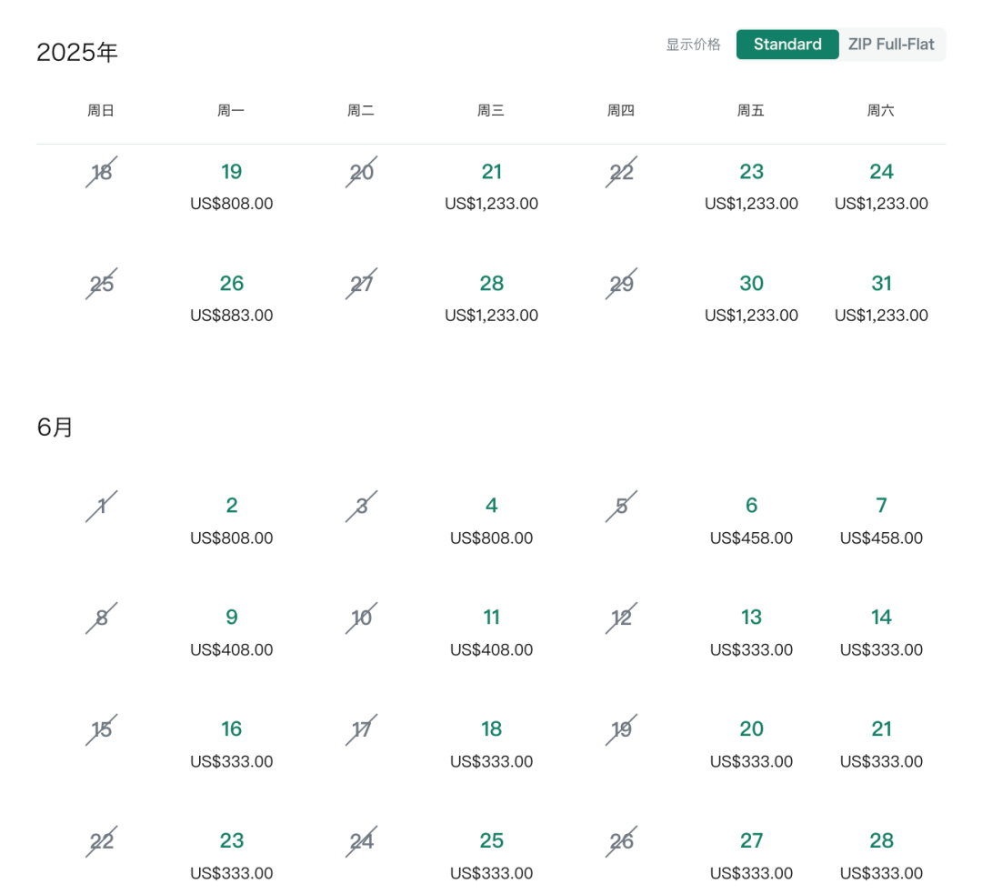
Task: Switch price display to Standard
Action: 787,45
